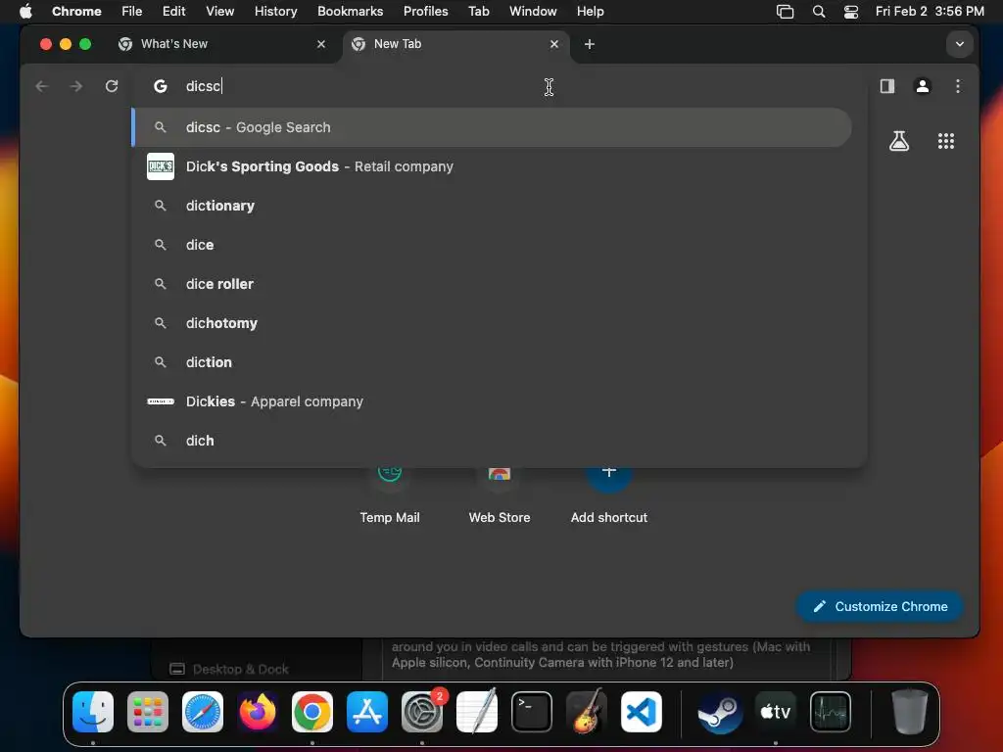1003x752 pixels.
Task: Choose the 'dichotomy' suggestion
Action: click(x=492, y=323)
